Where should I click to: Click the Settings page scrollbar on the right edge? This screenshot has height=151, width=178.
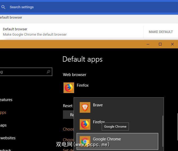pos(177,127)
